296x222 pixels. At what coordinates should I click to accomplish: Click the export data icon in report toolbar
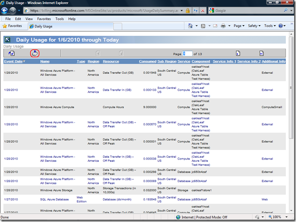(35, 53)
